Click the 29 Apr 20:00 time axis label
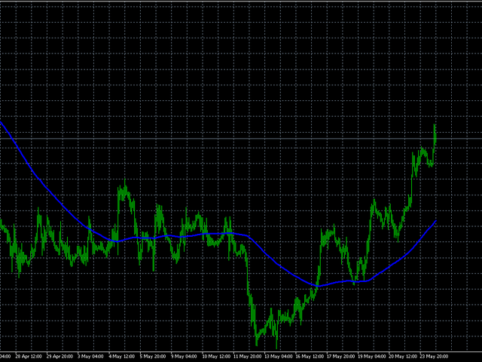482x362 pixels. [59, 357]
